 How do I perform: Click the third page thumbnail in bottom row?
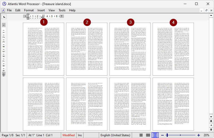[x=130, y=104]
